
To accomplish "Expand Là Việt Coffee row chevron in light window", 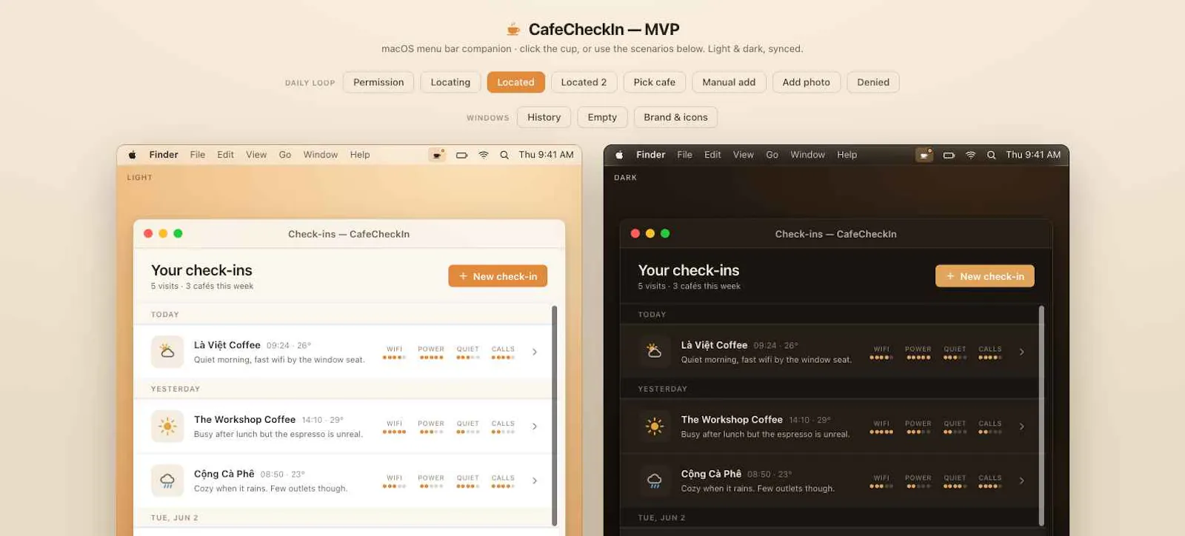I will pos(535,352).
